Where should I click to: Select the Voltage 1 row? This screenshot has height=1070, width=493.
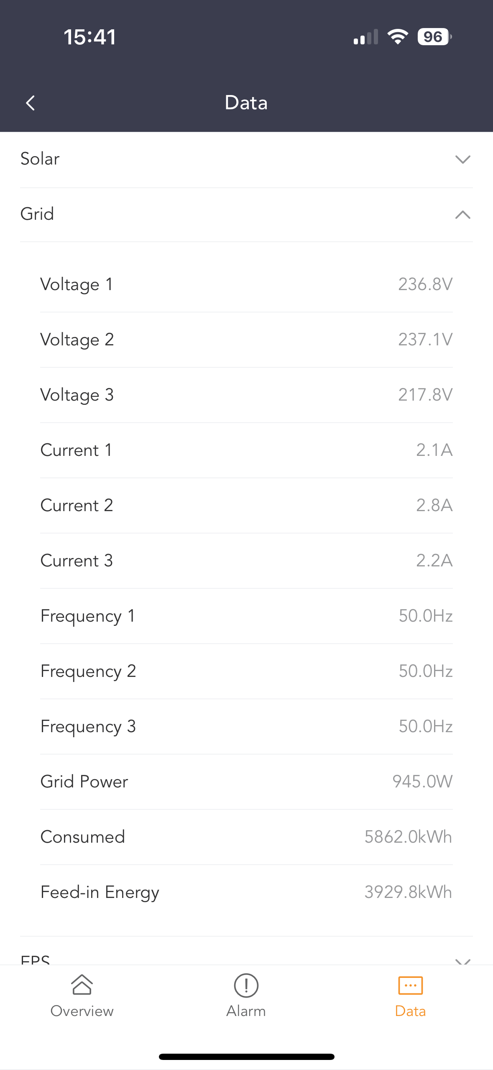click(246, 285)
